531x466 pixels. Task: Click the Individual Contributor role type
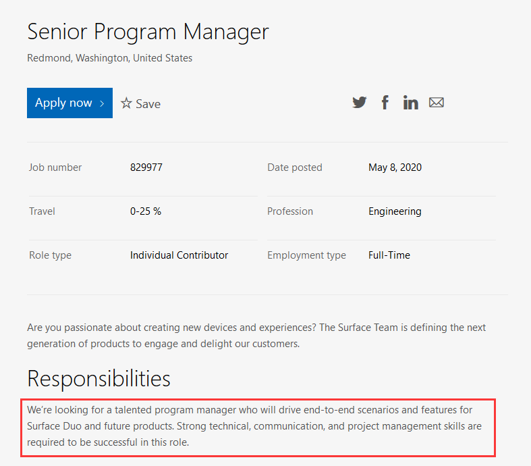tap(179, 255)
